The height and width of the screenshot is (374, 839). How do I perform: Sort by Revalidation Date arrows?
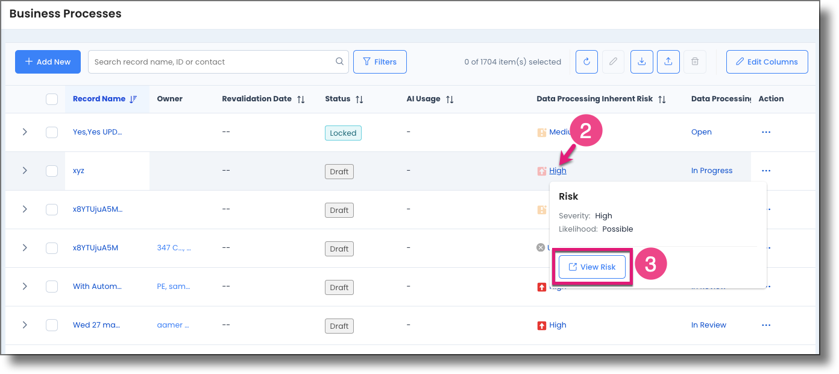tap(301, 99)
